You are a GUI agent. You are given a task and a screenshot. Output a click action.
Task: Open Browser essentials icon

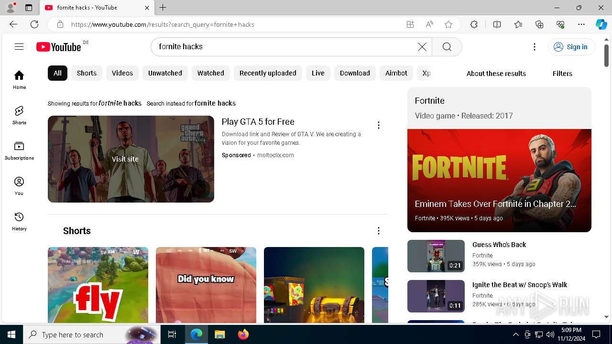click(560, 24)
